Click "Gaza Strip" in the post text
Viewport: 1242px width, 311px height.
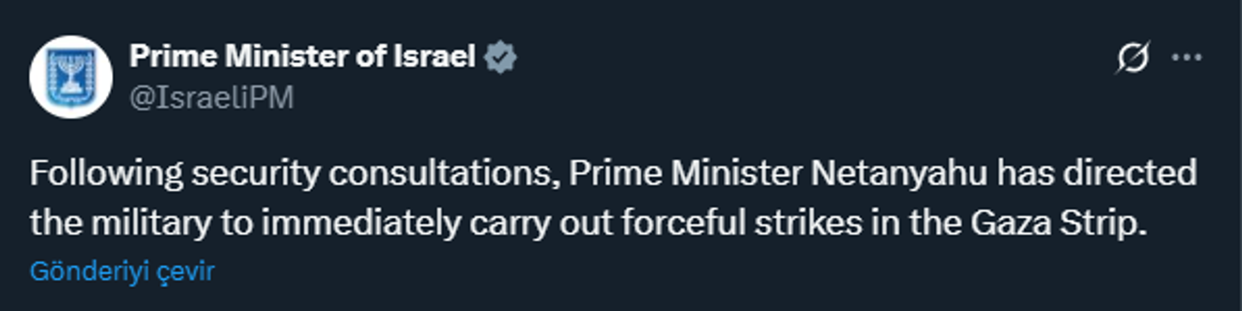click(1058, 223)
